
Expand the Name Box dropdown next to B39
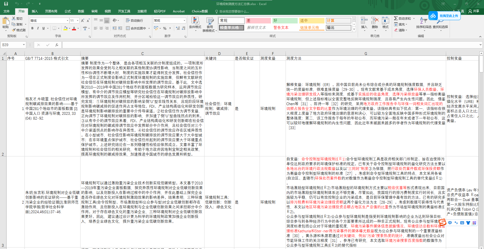[x=24, y=45]
